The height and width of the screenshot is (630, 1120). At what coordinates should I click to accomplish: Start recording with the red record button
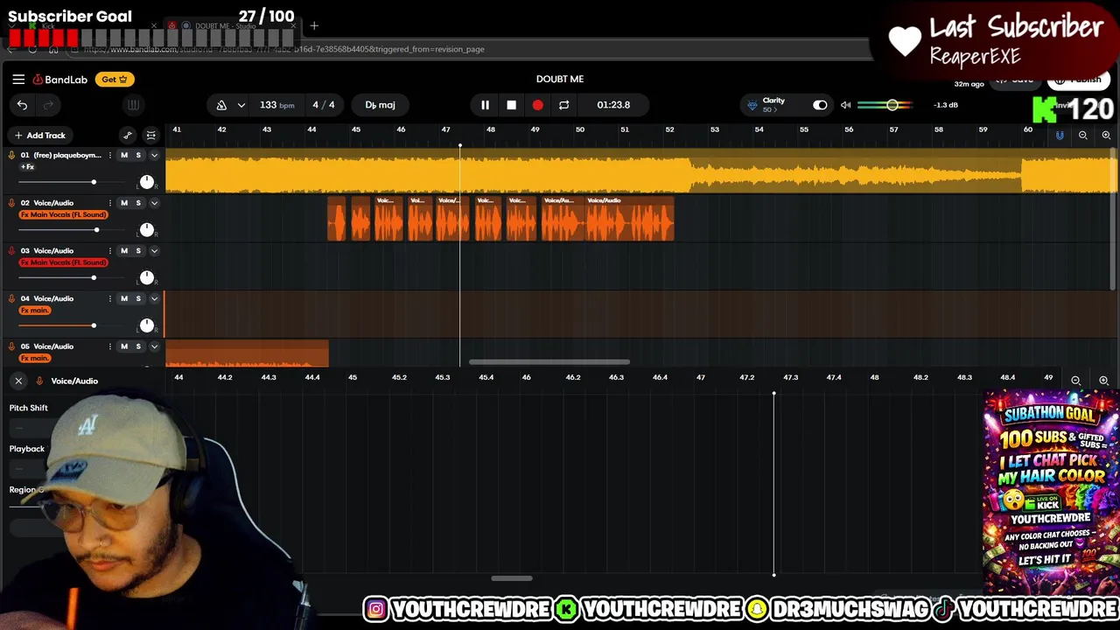coord(537,105)
